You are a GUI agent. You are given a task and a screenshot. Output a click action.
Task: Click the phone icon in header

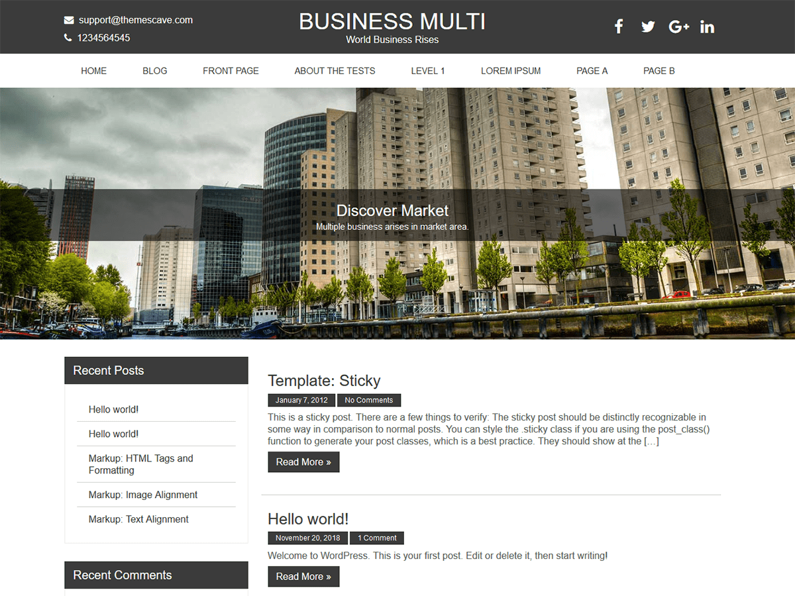(68, 38)
